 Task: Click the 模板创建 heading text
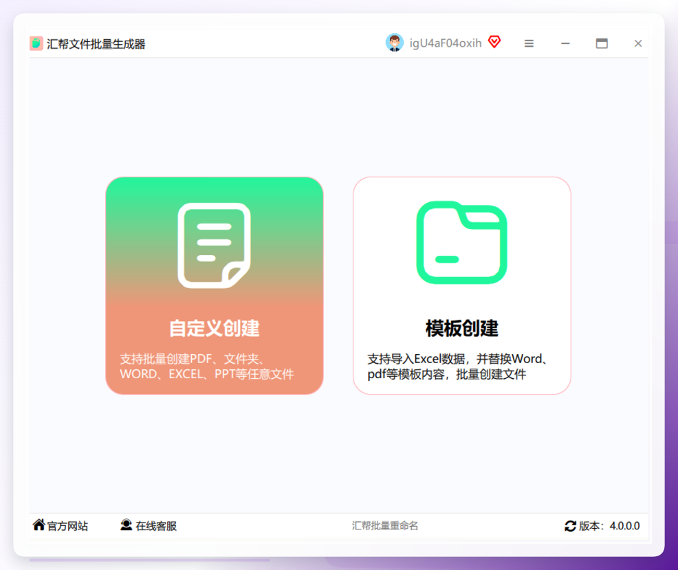(462, 328)
